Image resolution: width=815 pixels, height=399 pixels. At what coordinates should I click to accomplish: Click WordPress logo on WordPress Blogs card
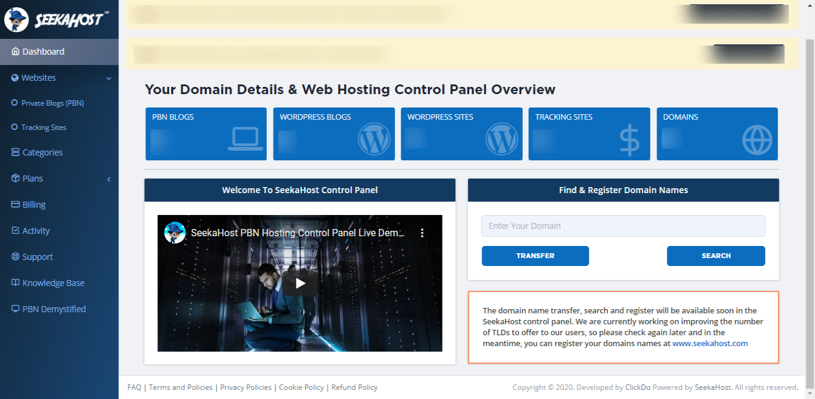coord(374,140)
